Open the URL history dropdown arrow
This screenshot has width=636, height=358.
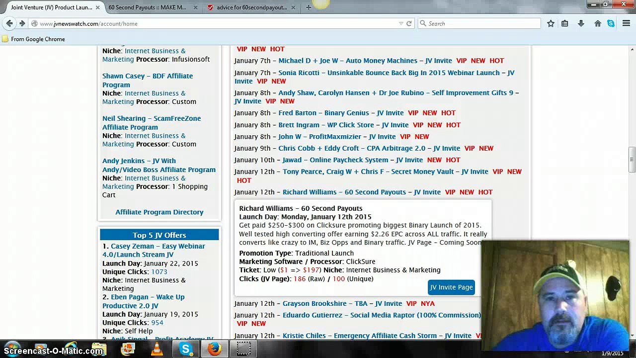(401, 23)
